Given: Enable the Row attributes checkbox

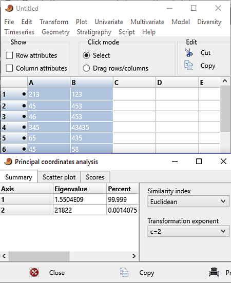Looking at the screenshot, I should (9, 55).
